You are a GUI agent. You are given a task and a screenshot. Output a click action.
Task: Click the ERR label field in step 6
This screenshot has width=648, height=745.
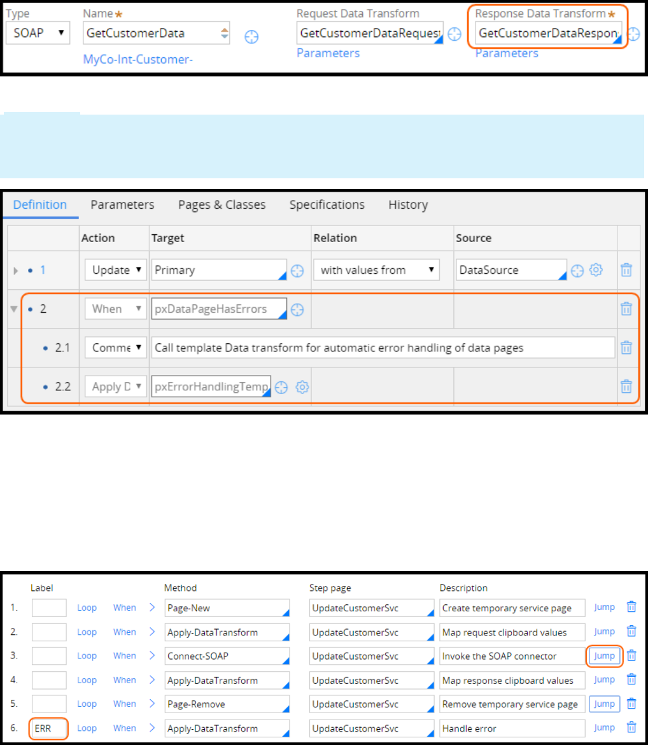(49, 728)
